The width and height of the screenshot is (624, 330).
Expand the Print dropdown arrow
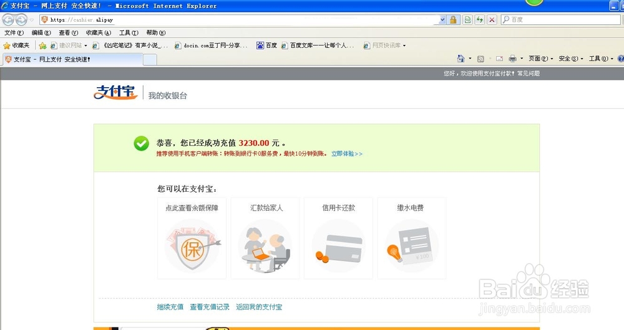(522, 59)
